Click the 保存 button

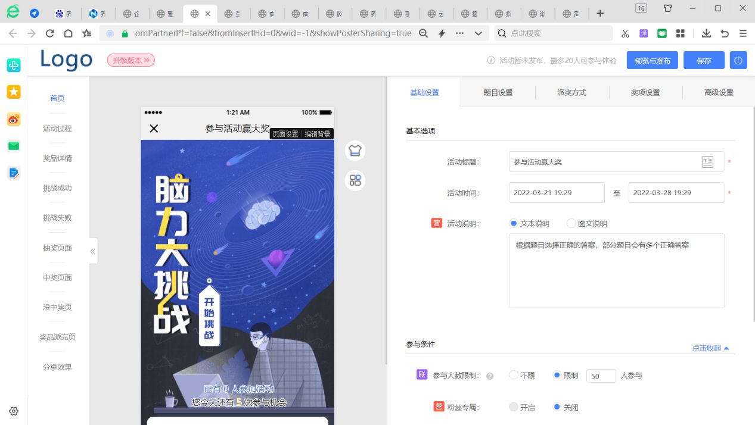pos(704,61)
